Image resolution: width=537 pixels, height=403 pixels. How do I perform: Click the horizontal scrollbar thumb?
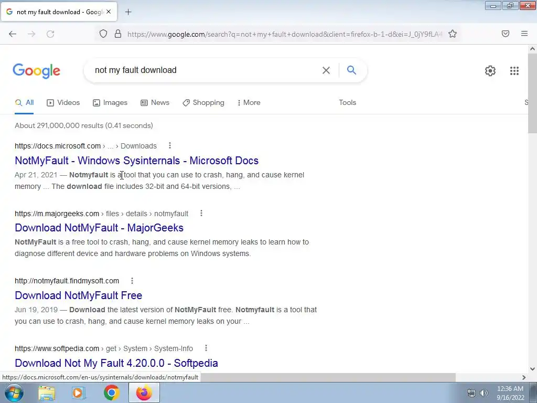click(x=327, y=377)
